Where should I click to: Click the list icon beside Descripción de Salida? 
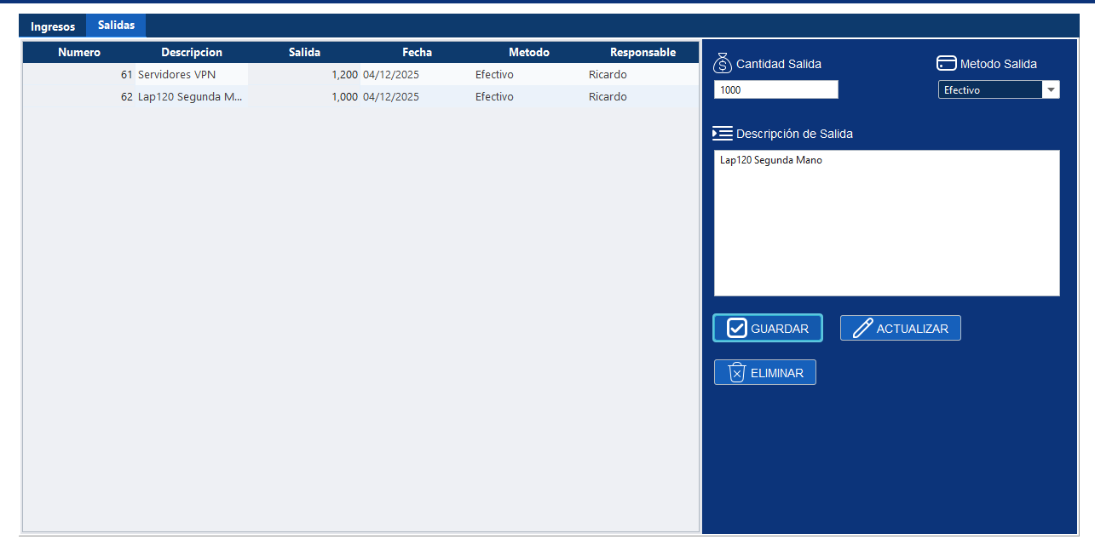coord(723,134)
